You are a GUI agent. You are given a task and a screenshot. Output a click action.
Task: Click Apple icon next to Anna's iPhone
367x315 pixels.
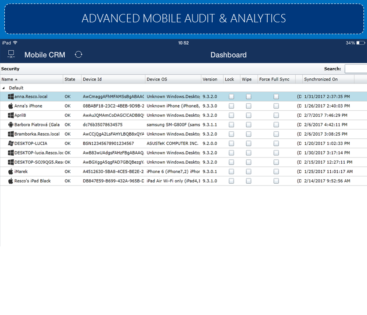pos(10,106)
